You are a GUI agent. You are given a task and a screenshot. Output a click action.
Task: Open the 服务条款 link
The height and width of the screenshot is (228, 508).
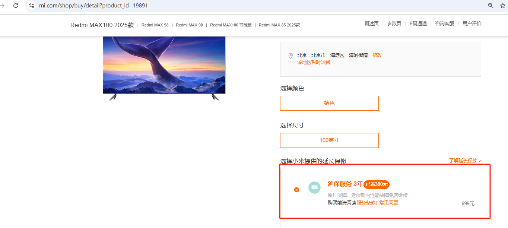pyautogui.click(x=366, y=203)
